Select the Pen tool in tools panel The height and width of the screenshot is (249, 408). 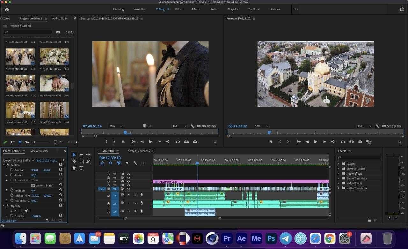click(88, 161)
